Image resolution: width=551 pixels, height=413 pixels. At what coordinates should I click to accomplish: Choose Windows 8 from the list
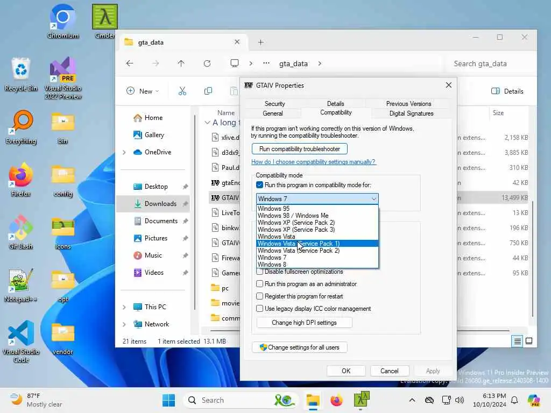[x=317, y=265]
